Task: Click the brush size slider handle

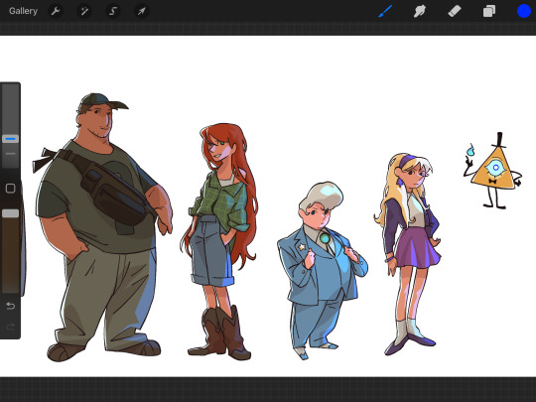Action: tap(11, 139)
